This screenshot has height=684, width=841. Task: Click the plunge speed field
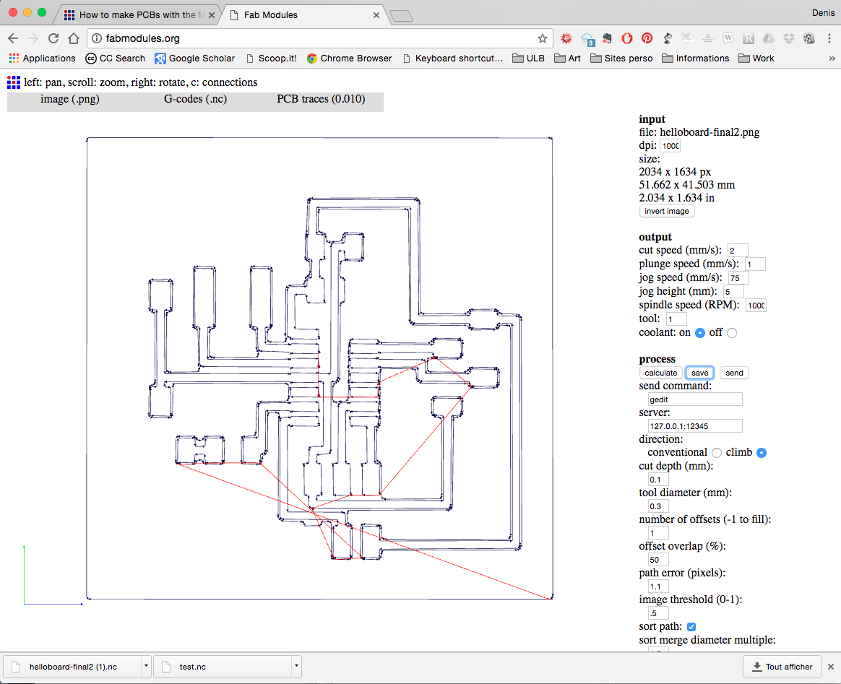(x=755, y=264)
